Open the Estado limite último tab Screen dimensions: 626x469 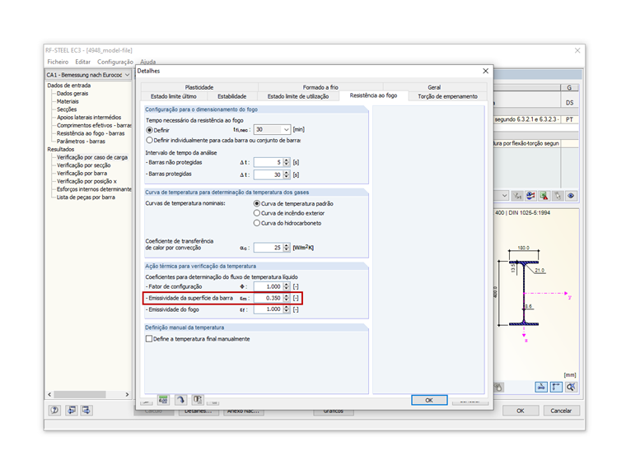[174, 96]
